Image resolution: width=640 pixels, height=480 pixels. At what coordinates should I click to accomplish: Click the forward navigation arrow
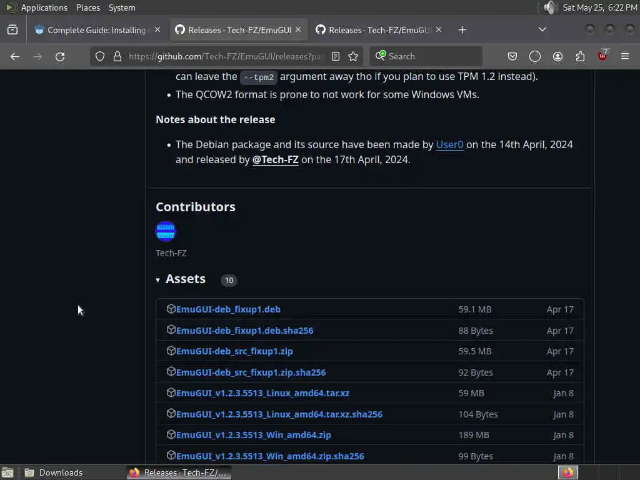tap(37, 56)
